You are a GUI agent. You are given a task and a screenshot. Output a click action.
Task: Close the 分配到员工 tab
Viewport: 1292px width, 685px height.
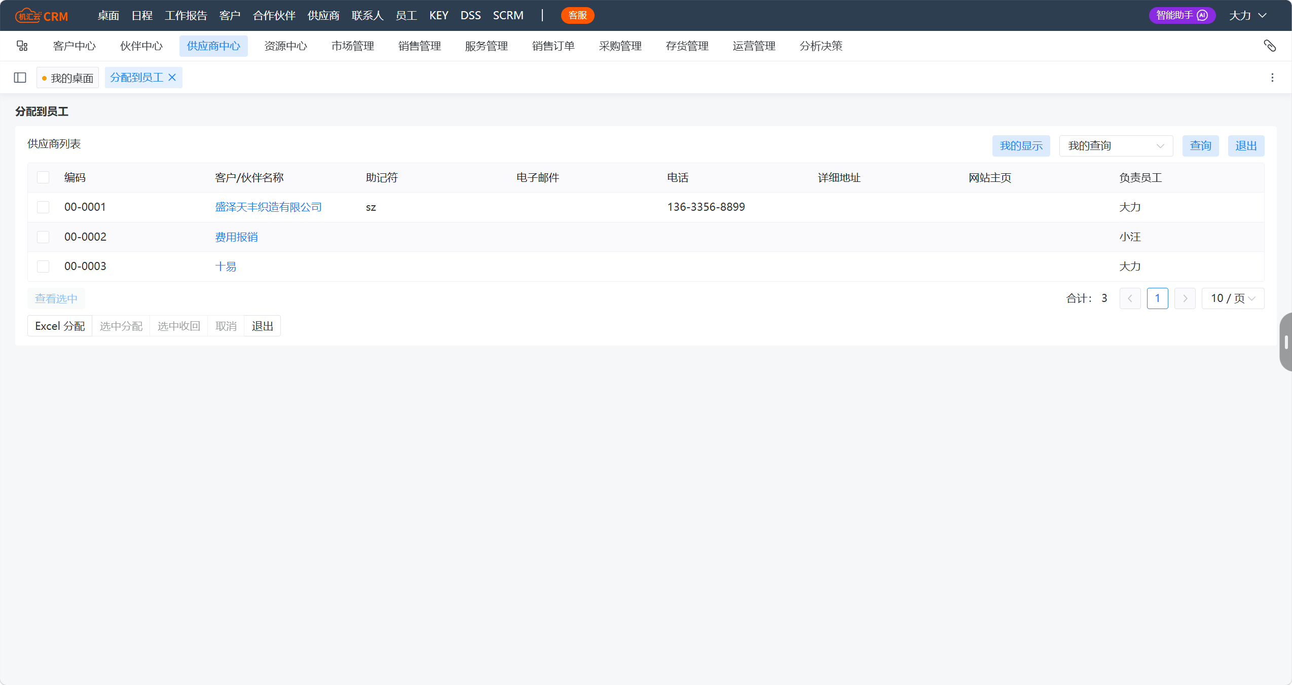click(172, 78)
